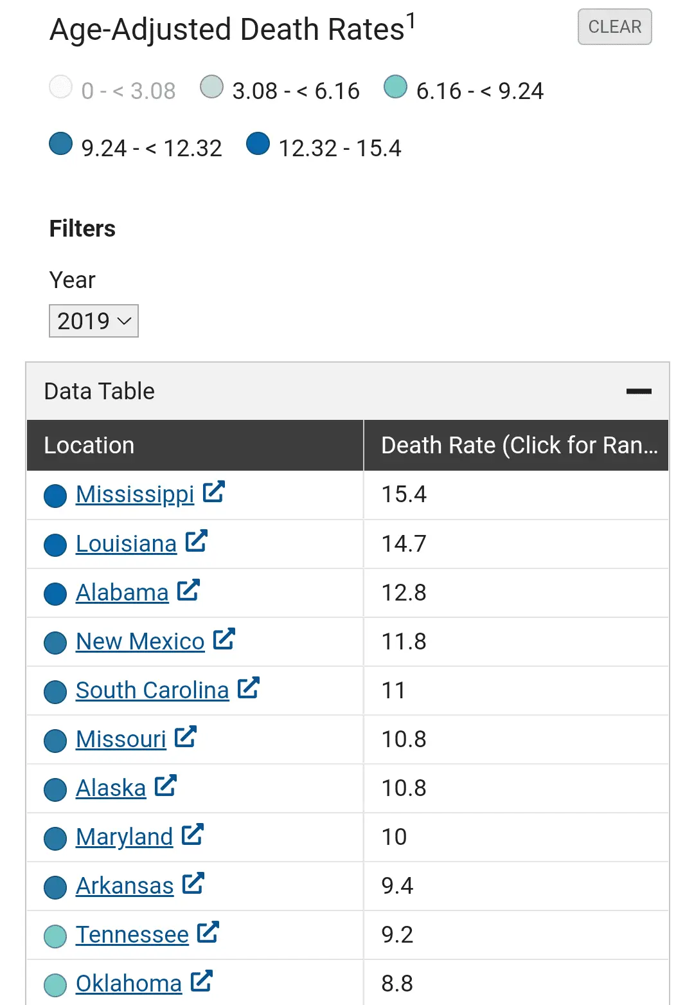
Task: Click external link icon beside South Carolina
Action: pos(248,688)
